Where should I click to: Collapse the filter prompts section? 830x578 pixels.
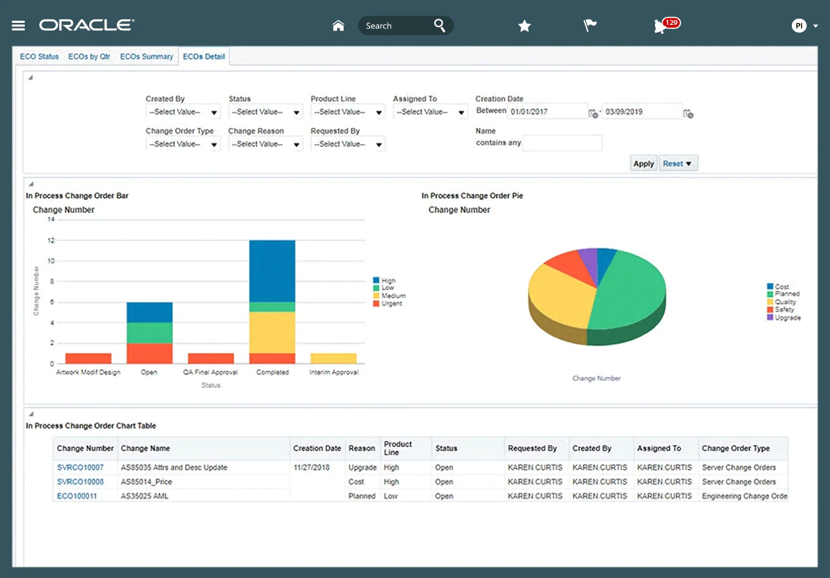coord(30,77)
